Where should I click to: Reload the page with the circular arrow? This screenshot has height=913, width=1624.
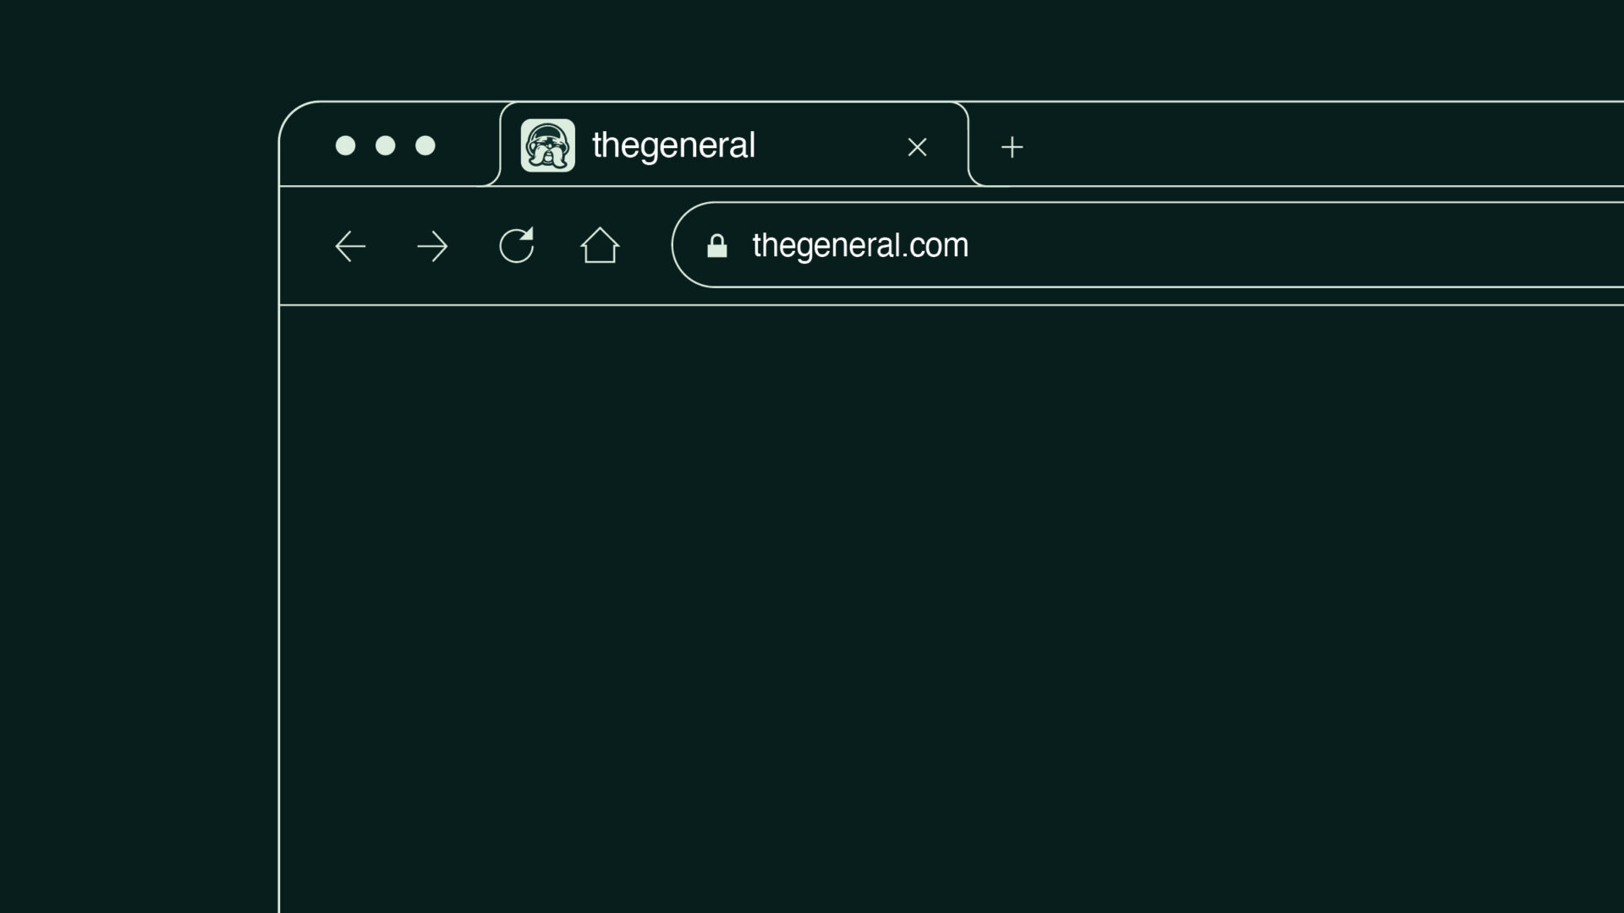pyautogui.click(x=517, y=245)
